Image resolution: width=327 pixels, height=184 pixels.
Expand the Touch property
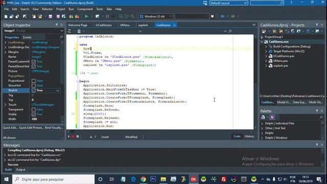5,105
